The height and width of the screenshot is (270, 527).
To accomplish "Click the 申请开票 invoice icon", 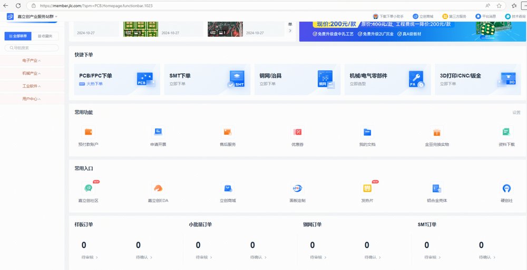I will click(158, 132).
